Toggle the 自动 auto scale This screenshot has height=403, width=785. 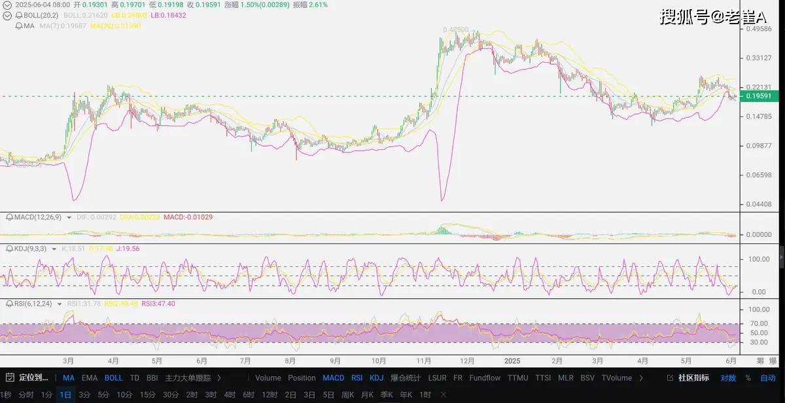pyautogui.click(x=767, y=377)
